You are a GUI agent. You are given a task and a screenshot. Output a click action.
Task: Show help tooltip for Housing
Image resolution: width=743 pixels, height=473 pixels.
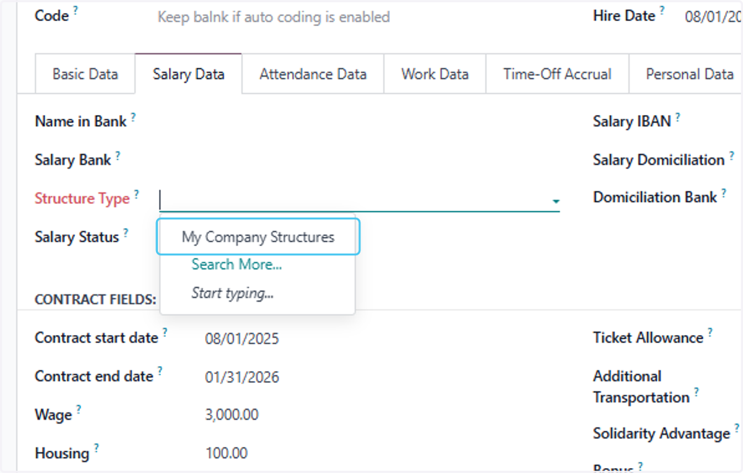96,448
